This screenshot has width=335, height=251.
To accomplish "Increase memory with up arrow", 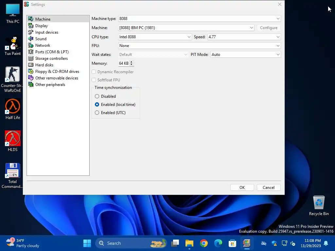I will click(x=132, y=62).
